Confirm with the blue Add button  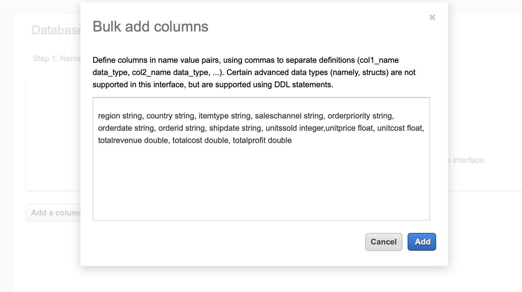coord(422,242)
